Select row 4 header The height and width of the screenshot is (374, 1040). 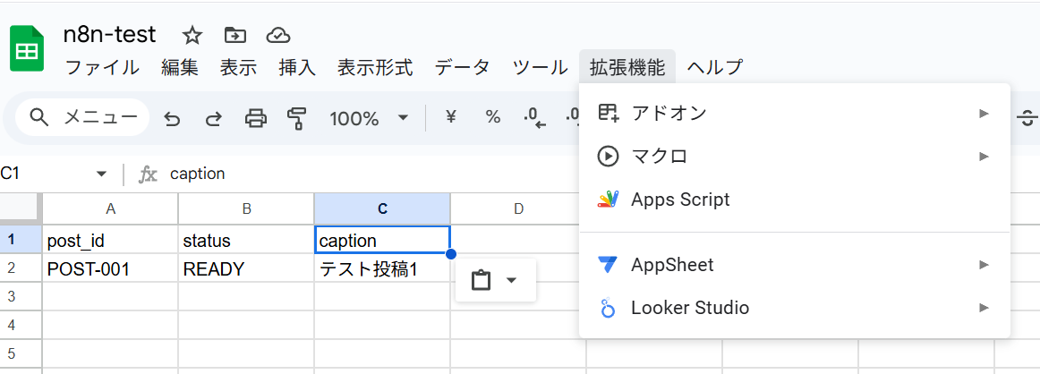pos(21,325)
